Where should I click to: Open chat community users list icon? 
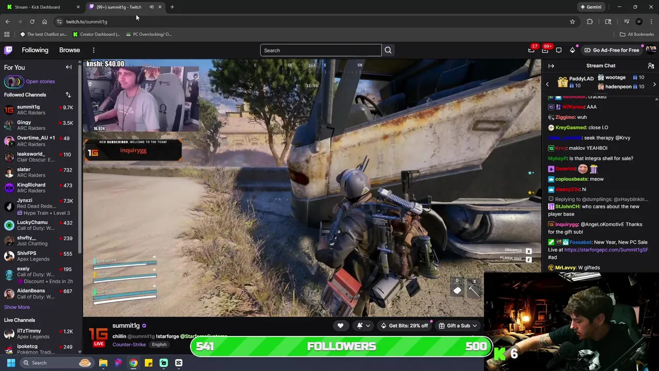(x=651, y=66)
